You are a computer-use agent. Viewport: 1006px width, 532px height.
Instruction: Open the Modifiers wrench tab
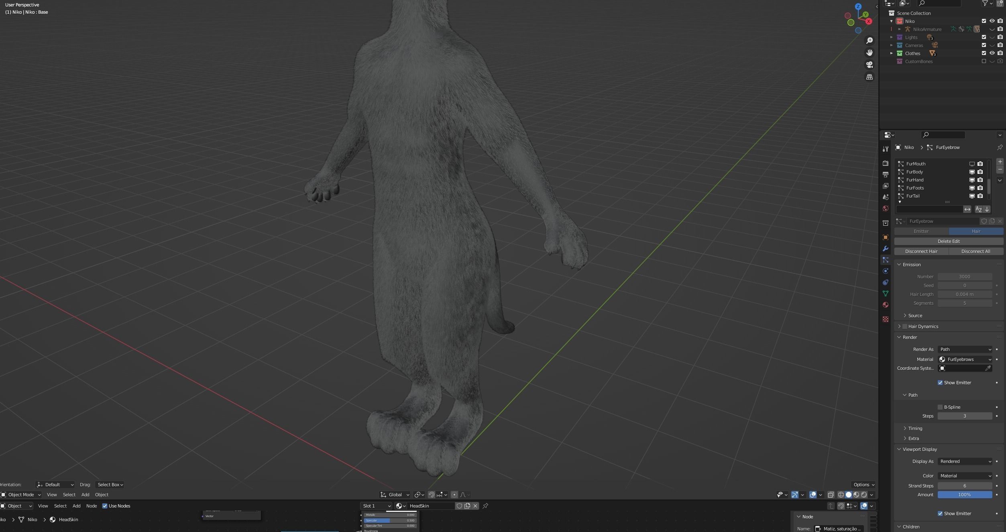point(885,249)
